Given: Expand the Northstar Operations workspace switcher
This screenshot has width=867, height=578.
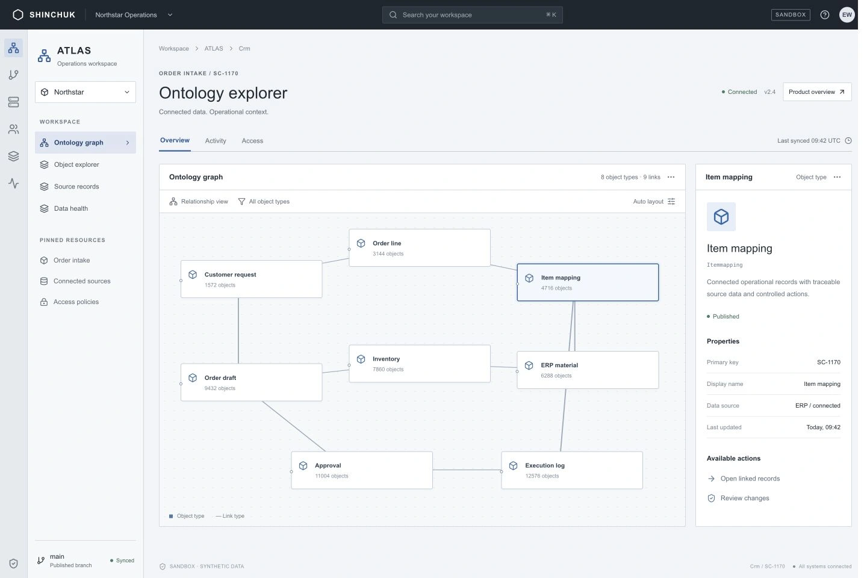Looking at the screenshot, I should 134,14.
